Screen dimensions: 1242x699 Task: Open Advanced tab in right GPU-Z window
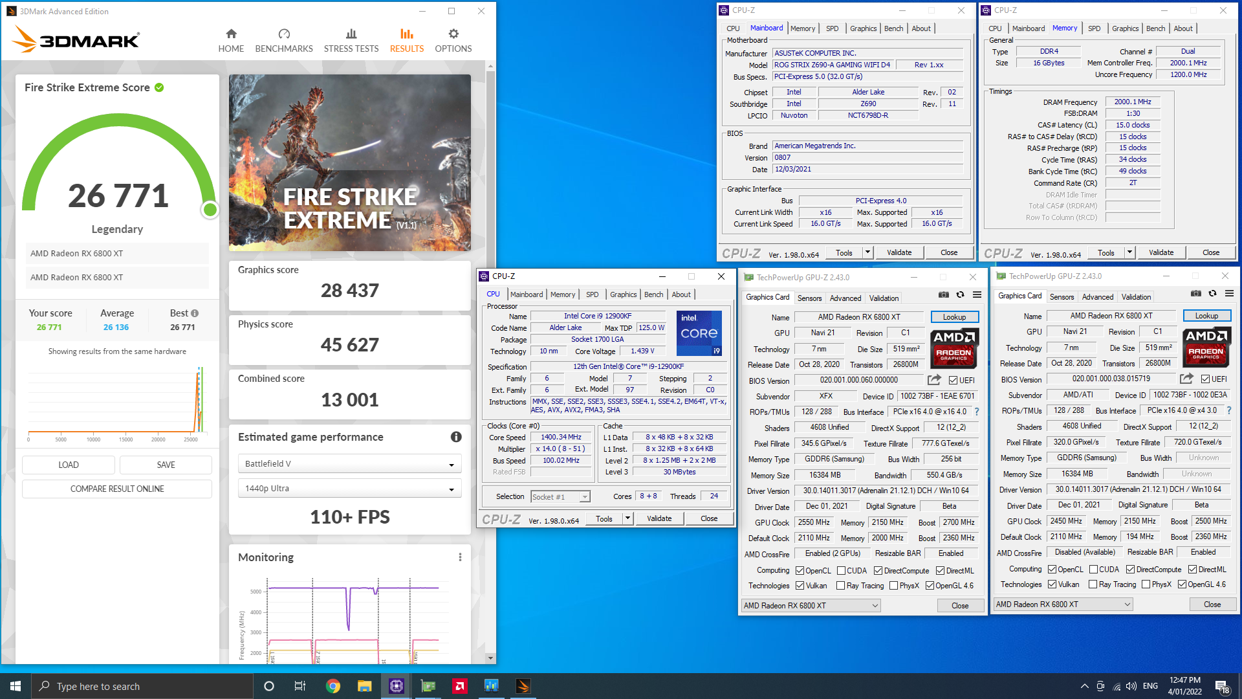(1098, 297)
